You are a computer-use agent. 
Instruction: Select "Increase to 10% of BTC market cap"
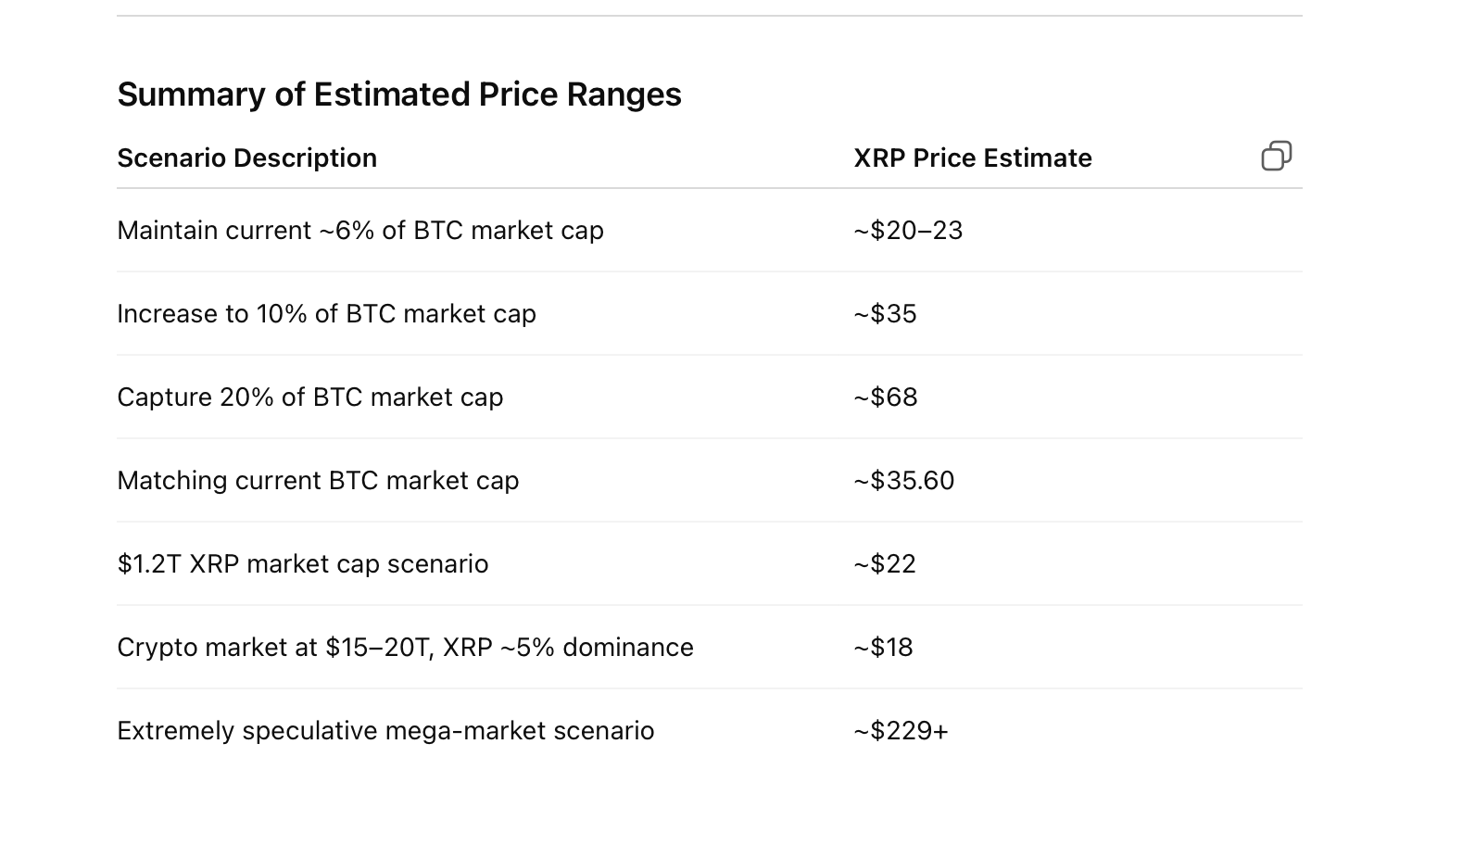(326, 314)
